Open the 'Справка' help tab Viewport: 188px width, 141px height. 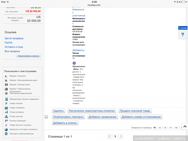point(183,28)
